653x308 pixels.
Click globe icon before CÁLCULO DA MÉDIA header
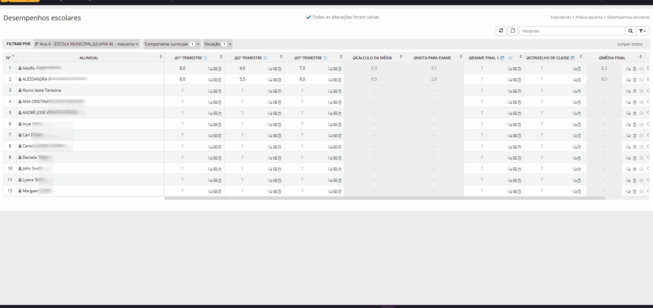coord(354,58)
